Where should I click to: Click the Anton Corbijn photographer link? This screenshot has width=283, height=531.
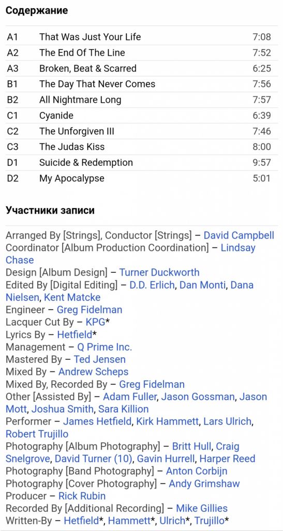click(196, 471)
